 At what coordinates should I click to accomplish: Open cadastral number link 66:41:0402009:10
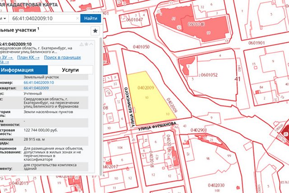38,83
